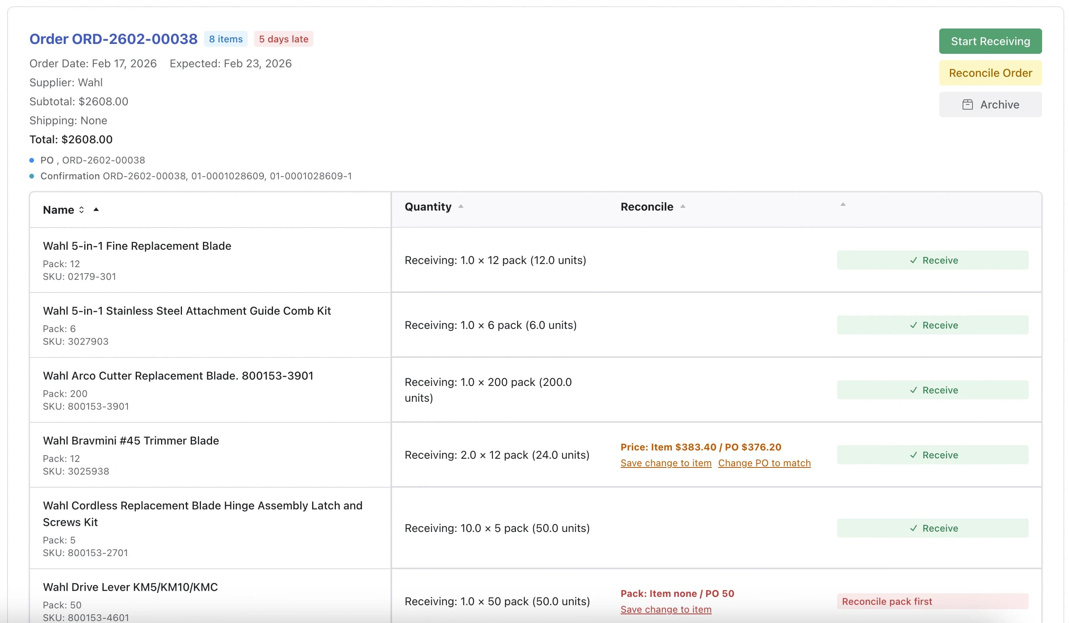Open the Order ORD-2602-00038 title link
1069x623 pixels.
[113, 39]
